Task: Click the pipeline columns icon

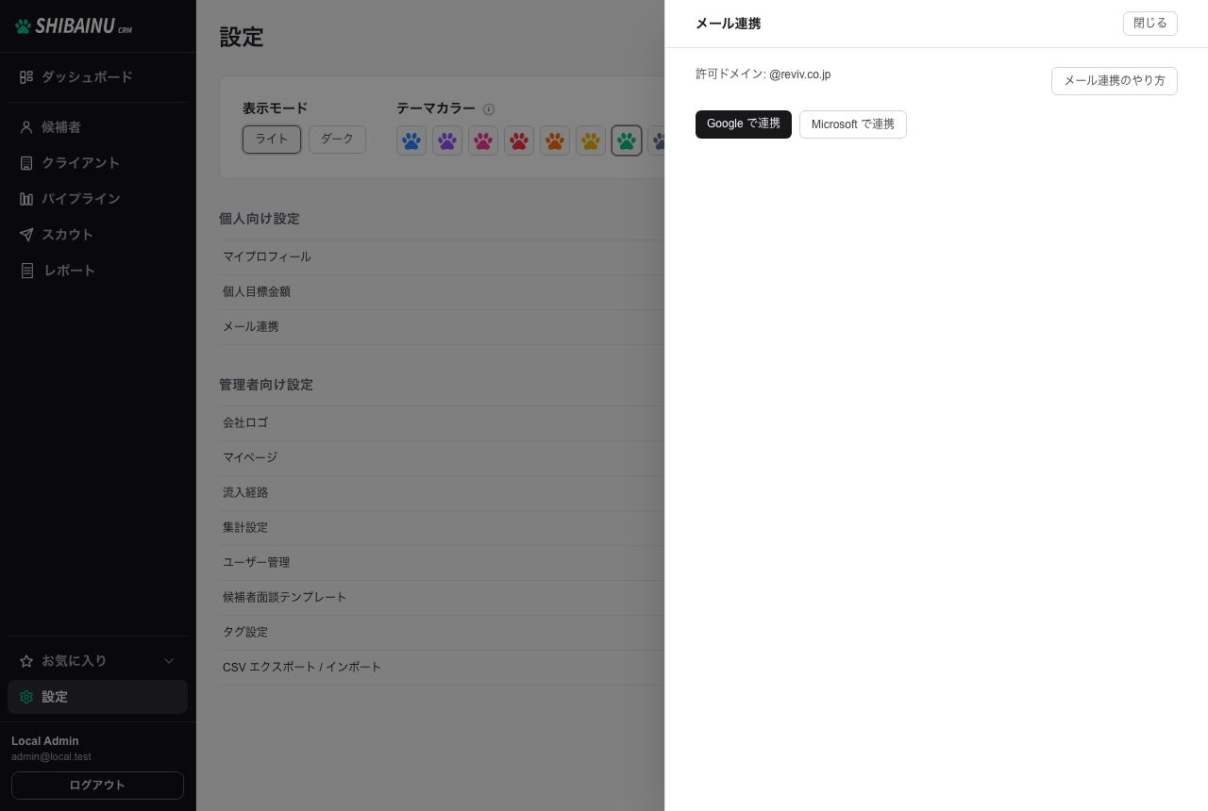Action: [x=26, y=199]
